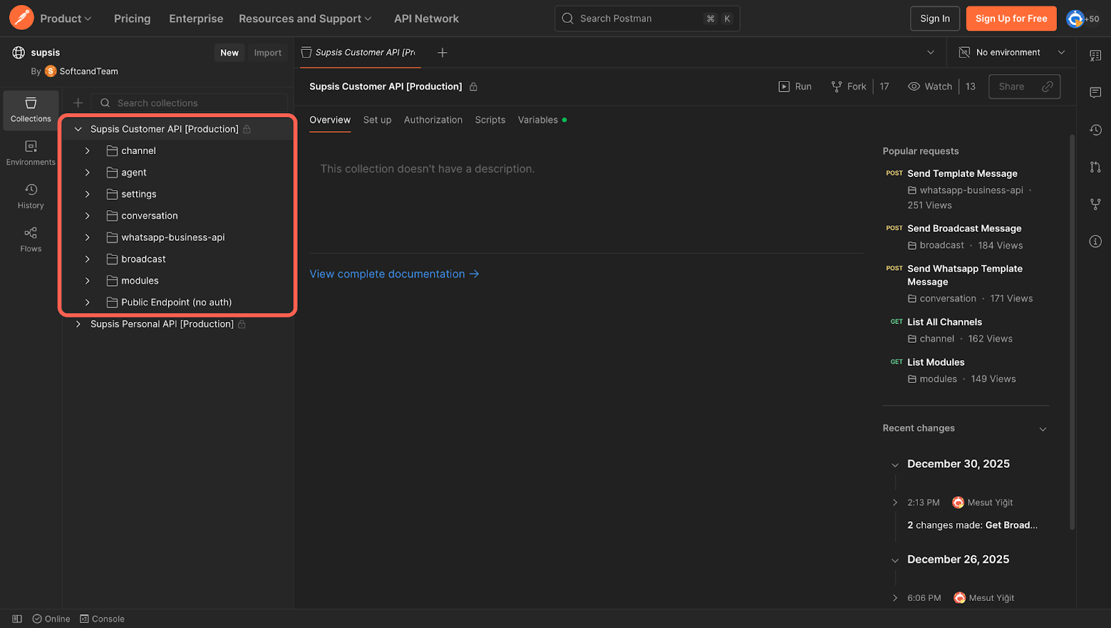Open Environments in the left sidebar

(31, 153)
